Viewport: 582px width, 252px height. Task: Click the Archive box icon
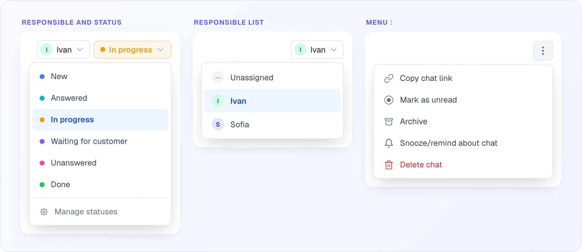(389, 122)
